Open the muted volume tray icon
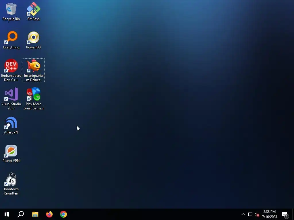The image size is (294, 220). point(257,214)
